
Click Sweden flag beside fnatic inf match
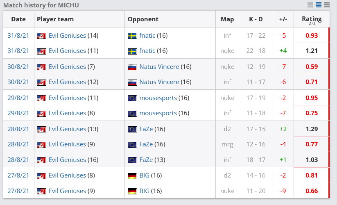click(x=132, y=36)
